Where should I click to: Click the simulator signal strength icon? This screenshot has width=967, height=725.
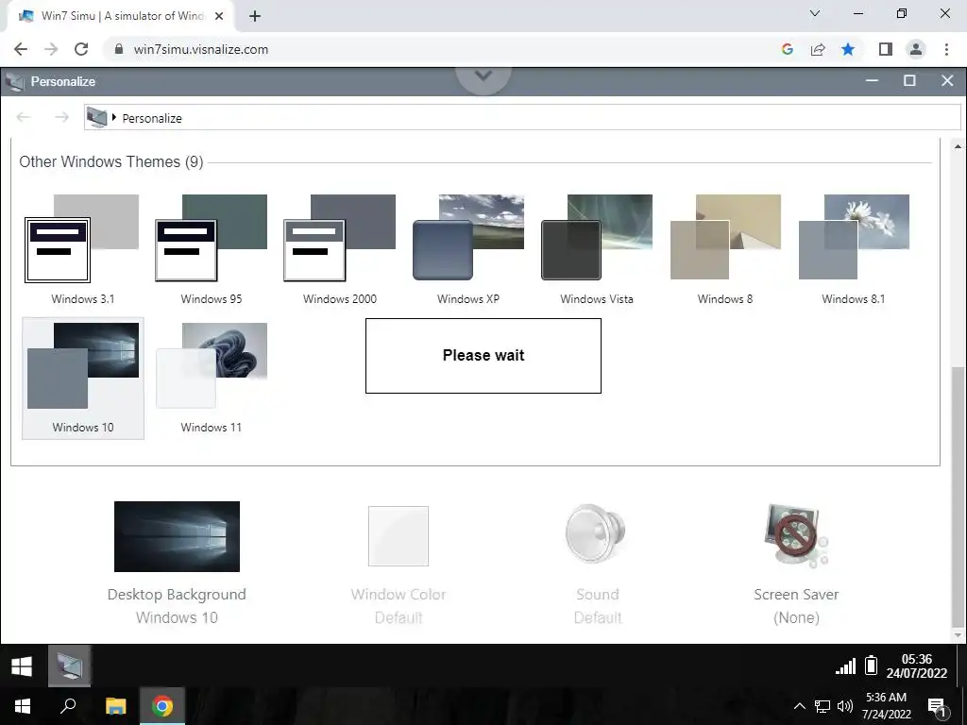pyautogui.click(x=845, y=666)
